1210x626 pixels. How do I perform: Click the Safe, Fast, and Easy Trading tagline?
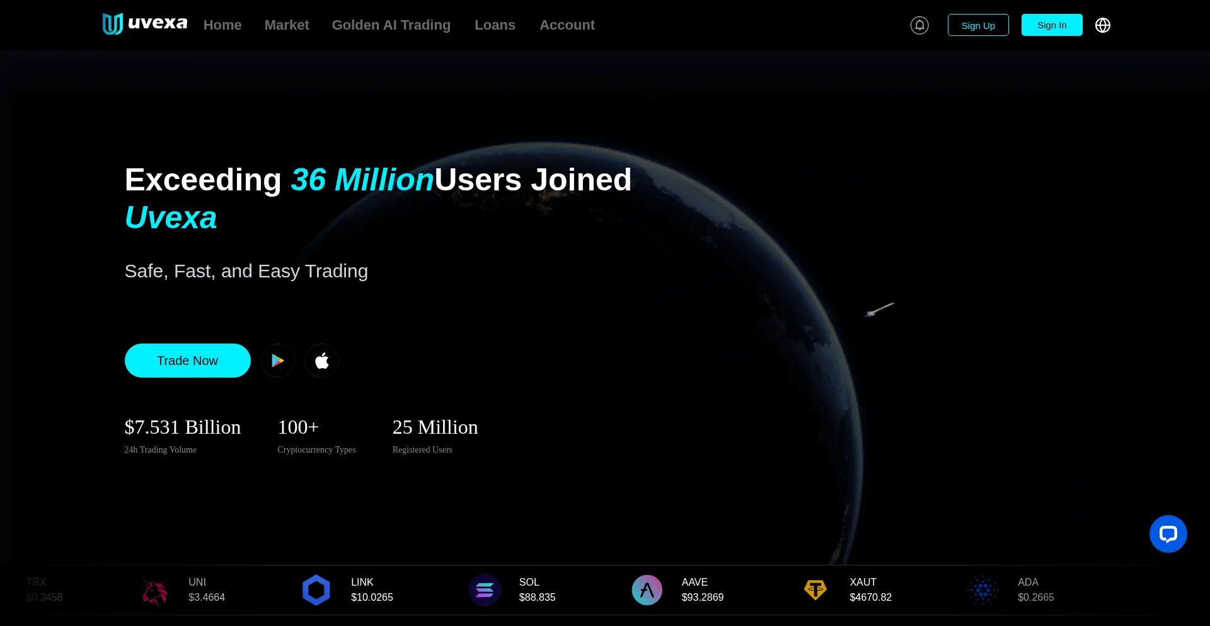246,271
